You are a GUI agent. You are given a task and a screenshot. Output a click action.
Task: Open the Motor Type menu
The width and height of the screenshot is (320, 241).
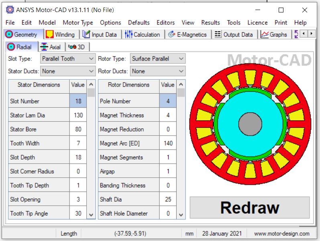tap(78, 22)
